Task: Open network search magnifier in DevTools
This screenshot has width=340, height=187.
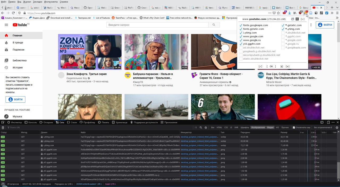Action: (x=201, y=127)
